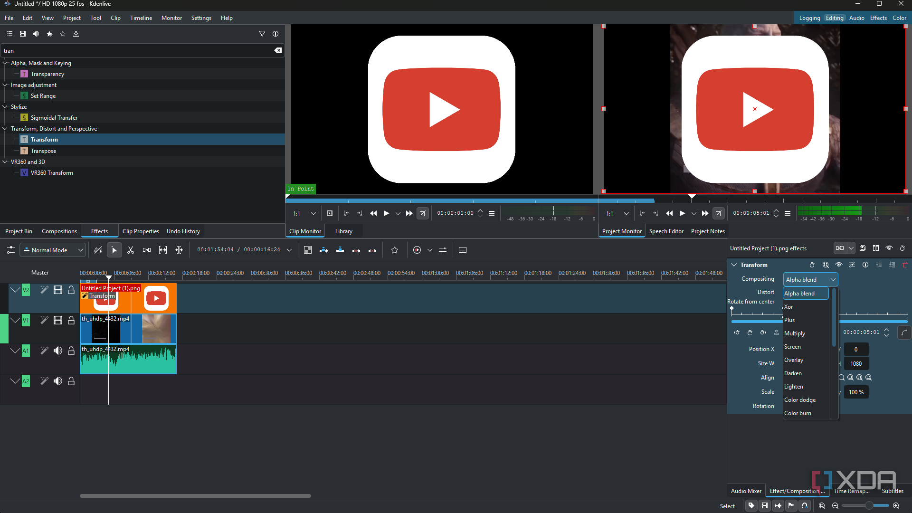Hide the V2 video track
The width and height of the screenshot is (912, 513).
pyautogui.click(x=58, y=290)
